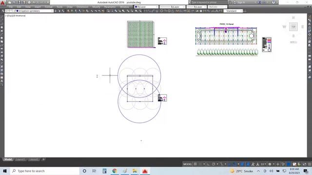Click the AutoCAD icon in taskbar

click(x=145, y=171)
